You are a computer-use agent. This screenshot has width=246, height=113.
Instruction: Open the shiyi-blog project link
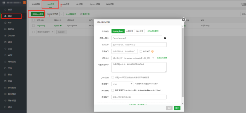[41, 26]
